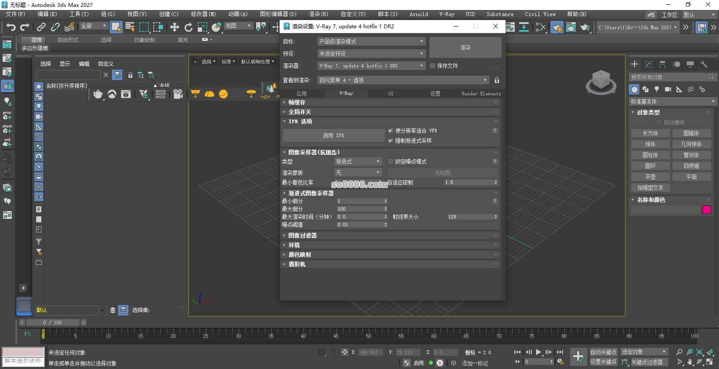Viewport: 719px width, 369px height.
Task: Expand the 图像过滤器 rollout
Action: (x=390, y=235)
